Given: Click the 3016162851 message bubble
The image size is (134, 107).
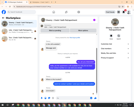Looking at the screenshot, I should tap(50, 91).
